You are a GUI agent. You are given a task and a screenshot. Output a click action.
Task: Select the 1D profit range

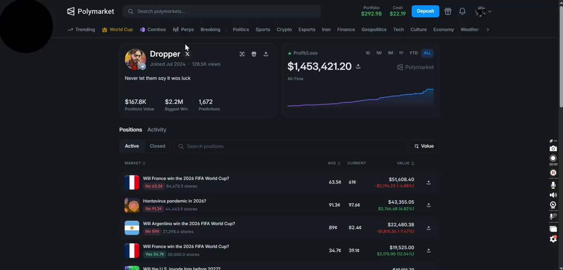(368, 53)
